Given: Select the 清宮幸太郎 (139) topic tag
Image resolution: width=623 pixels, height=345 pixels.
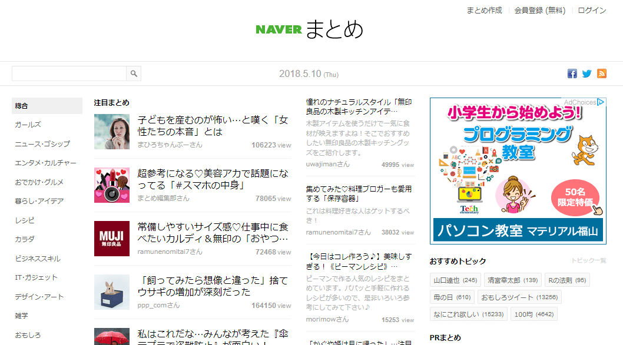Looking at the screenshot, I should (512, 280).
